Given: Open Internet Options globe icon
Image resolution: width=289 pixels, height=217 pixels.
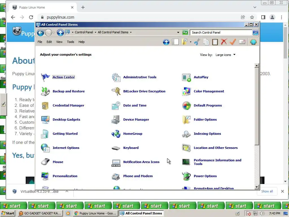Looking at the screenshot, I should pos(45,148).
